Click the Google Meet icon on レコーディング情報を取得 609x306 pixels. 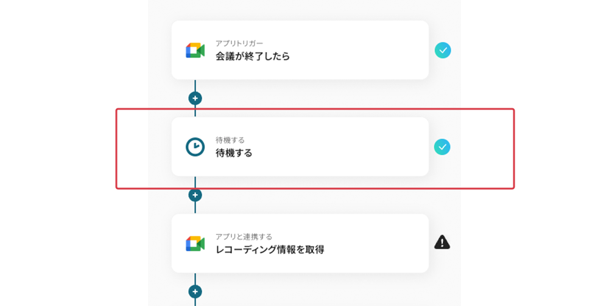195,243
